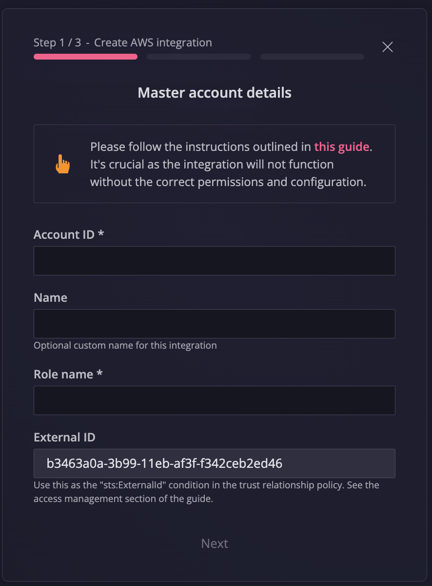432x586 pixels.
Task: Click into the Name input field
Action: 214,324
